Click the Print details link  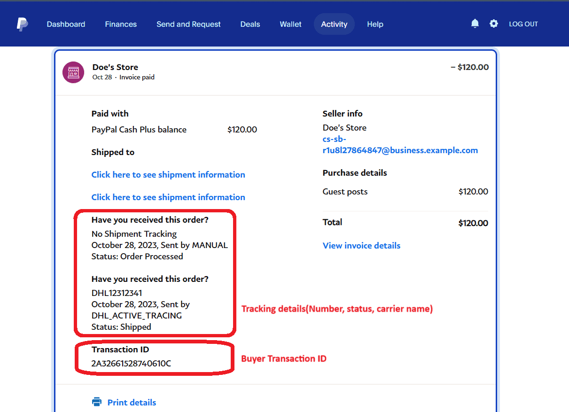click(132, 403)
